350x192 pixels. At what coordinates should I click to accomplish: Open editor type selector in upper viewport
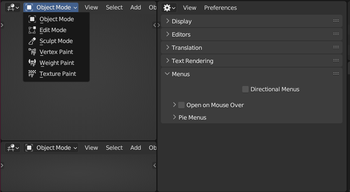click(x=13, y=8)
